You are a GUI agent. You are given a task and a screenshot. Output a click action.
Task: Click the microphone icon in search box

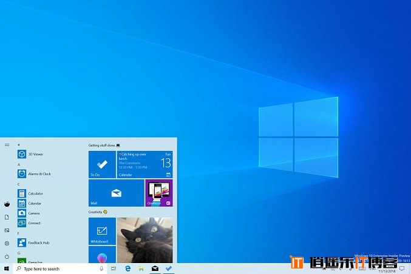[101, 269]
